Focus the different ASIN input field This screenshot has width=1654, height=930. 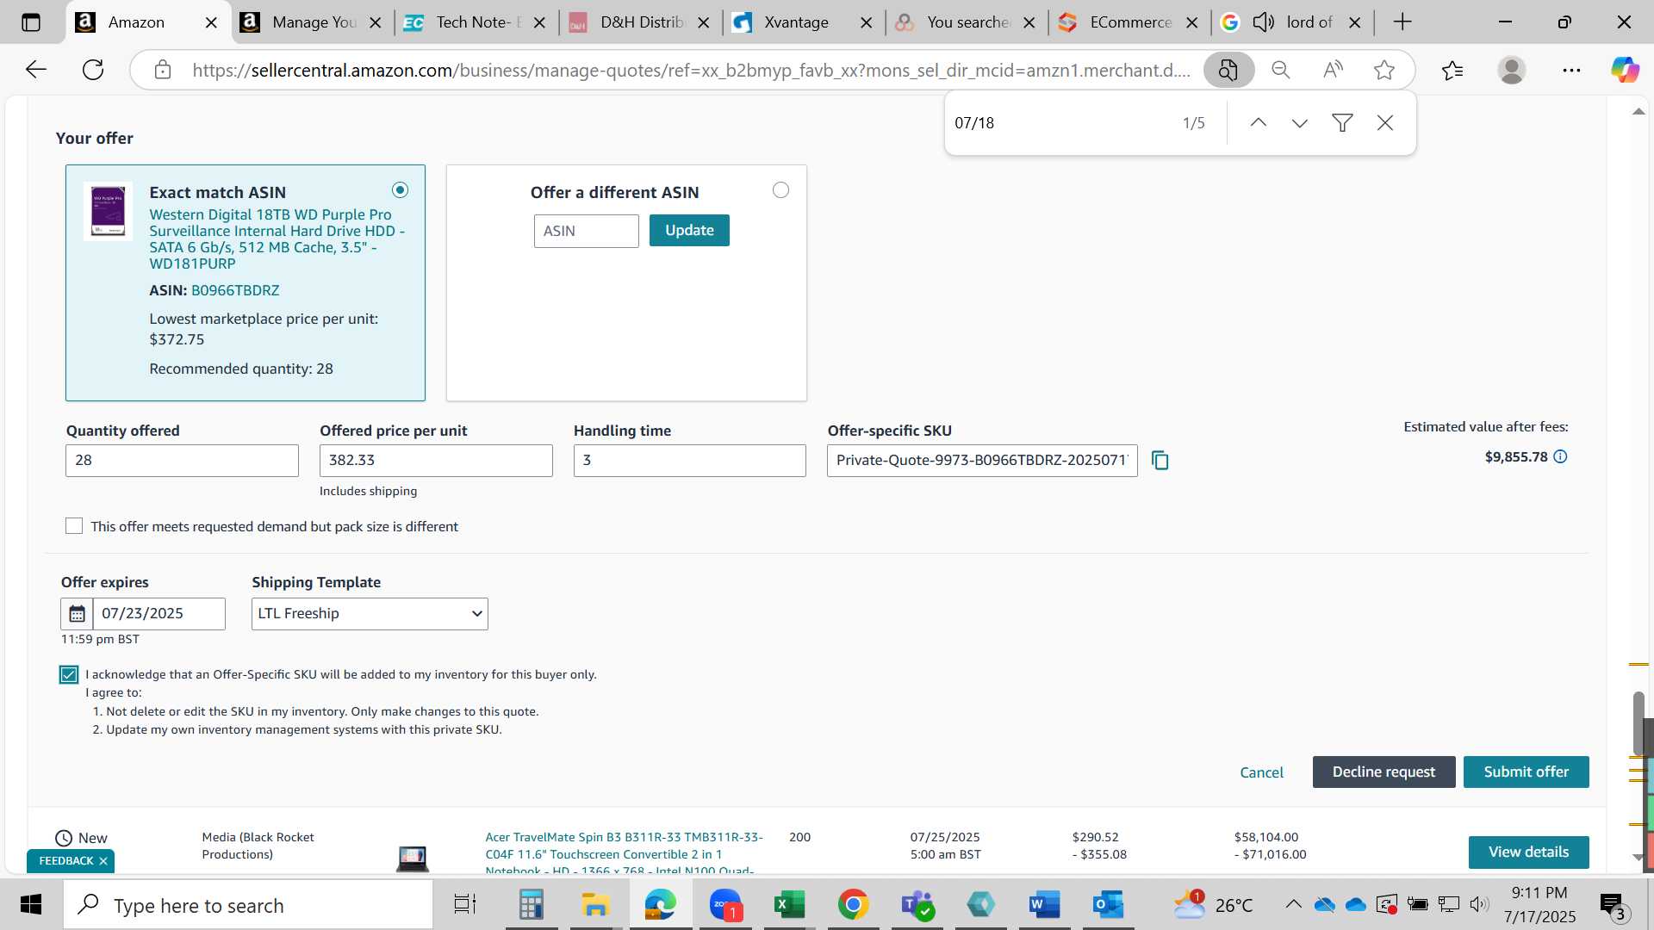pos(586,232)
